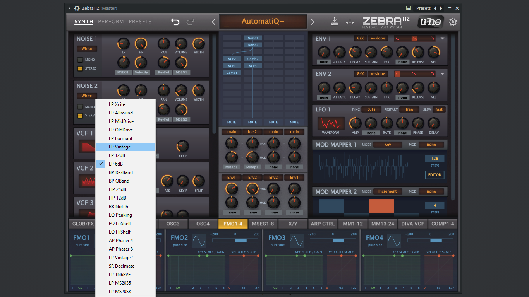Viewport: 529px width, 297px height.
Task: Click the u-he logo
Action: click(431, 22)
